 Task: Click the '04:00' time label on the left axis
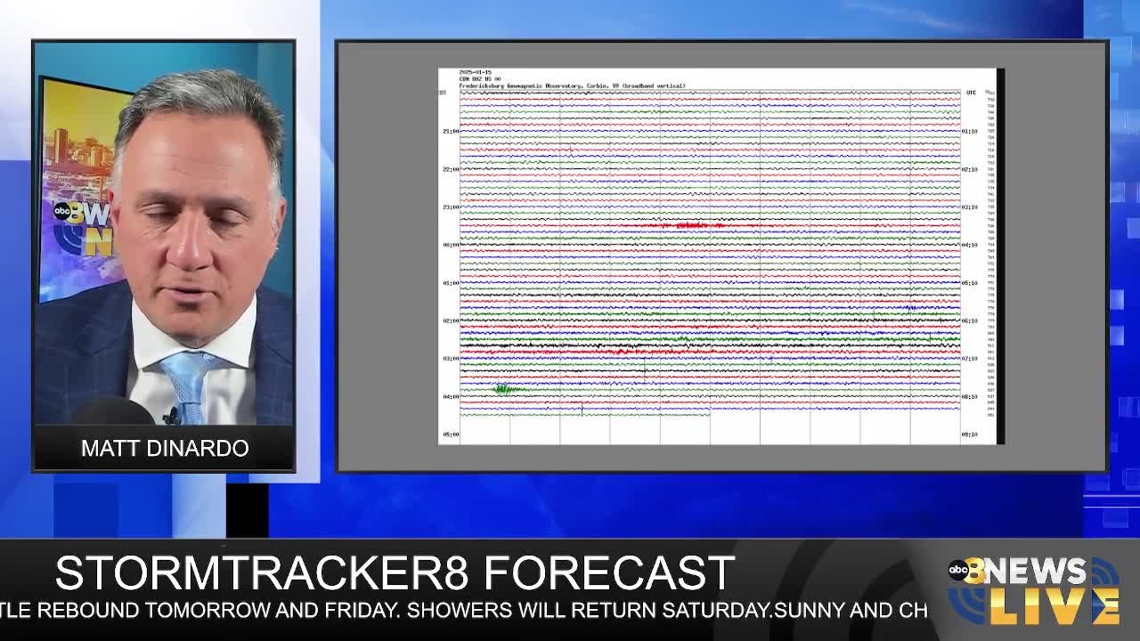click(451, 396)
